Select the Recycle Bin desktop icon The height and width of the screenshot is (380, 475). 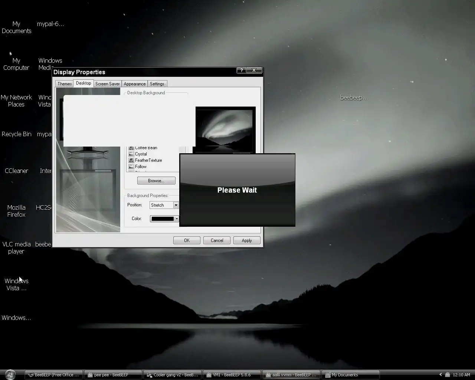tap(16, 134)
